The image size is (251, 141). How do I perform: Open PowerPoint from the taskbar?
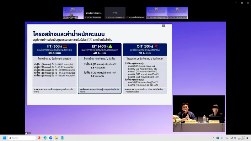pyautogui.click(x=39, y=138)
